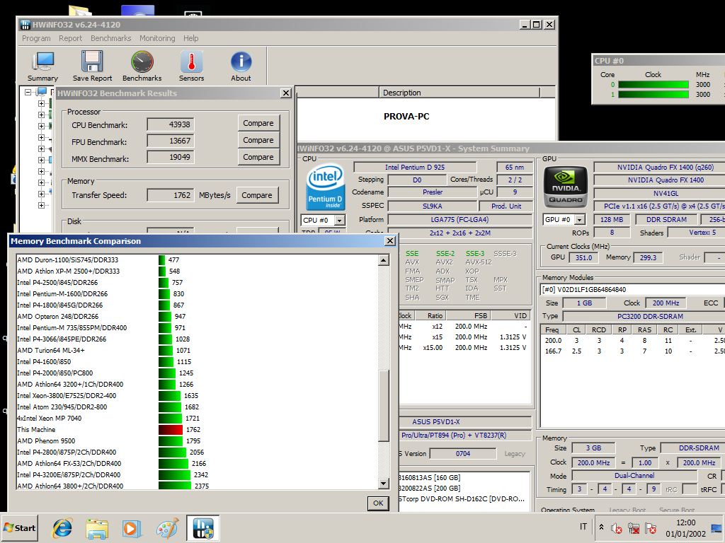Show hidden tray icons with the chevron
725x543 pixels.
pyautogui.click(x=601, y=527)
